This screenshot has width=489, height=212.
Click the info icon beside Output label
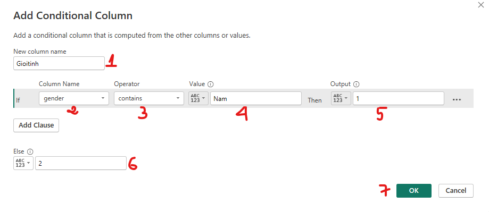pyautogui.click(x=357, y=84)
